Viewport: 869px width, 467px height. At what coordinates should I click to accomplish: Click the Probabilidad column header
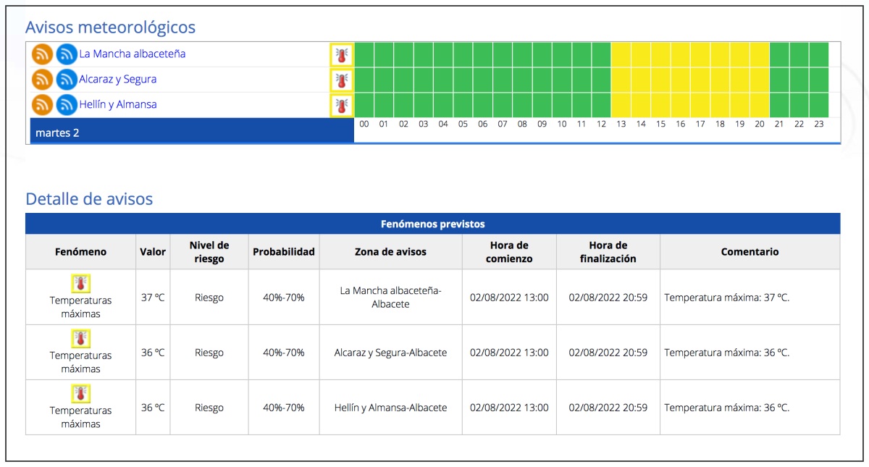[x=283, y=252]
